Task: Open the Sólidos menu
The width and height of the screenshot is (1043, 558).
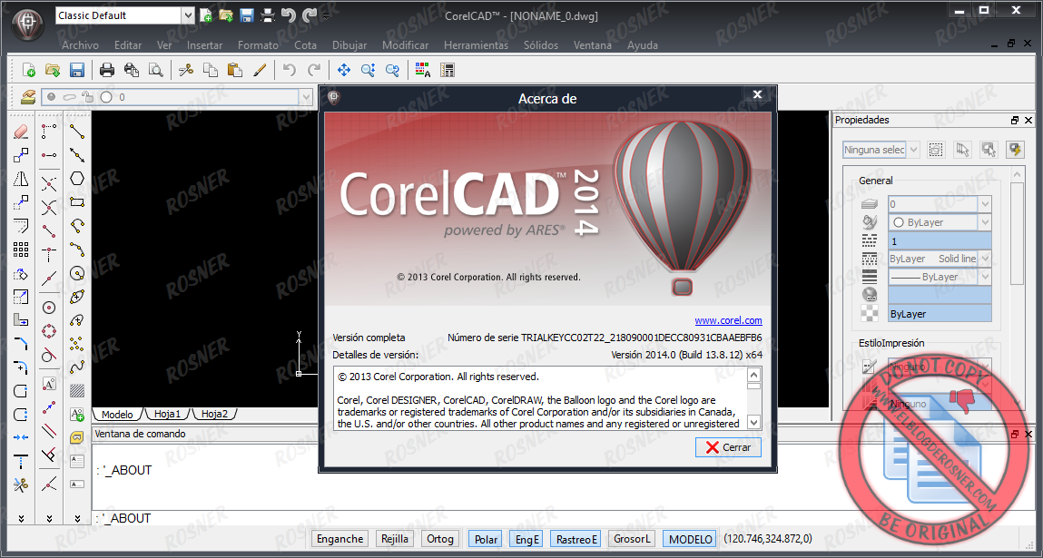Action: 541,45
